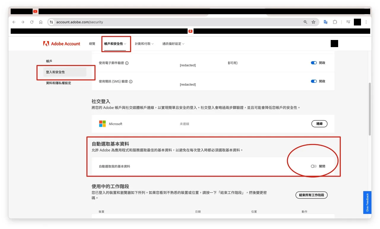Click the 未連線 status text

click(x=184, y=124)
